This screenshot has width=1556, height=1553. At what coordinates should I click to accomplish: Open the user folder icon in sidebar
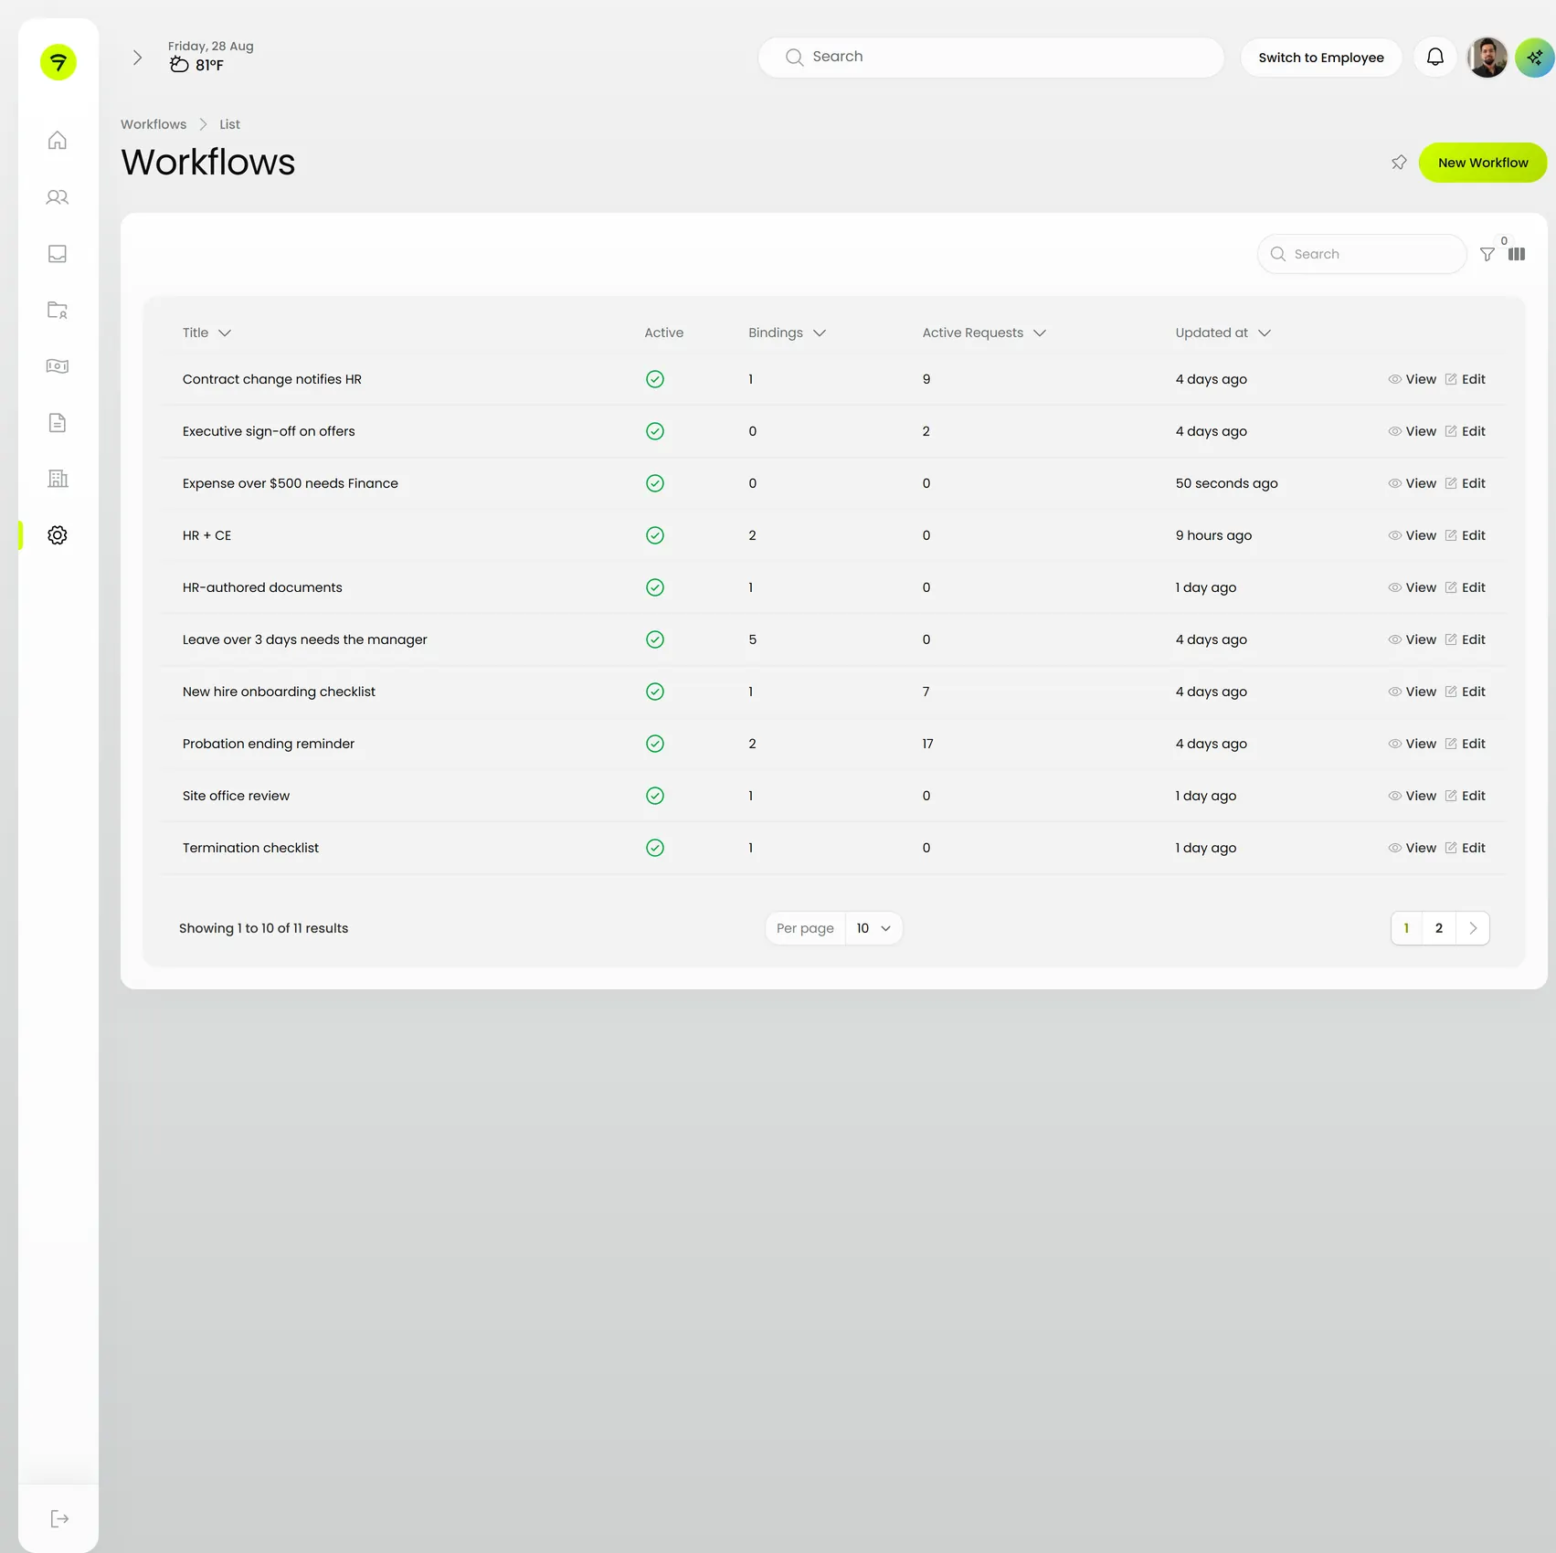(x=58, y=310)
